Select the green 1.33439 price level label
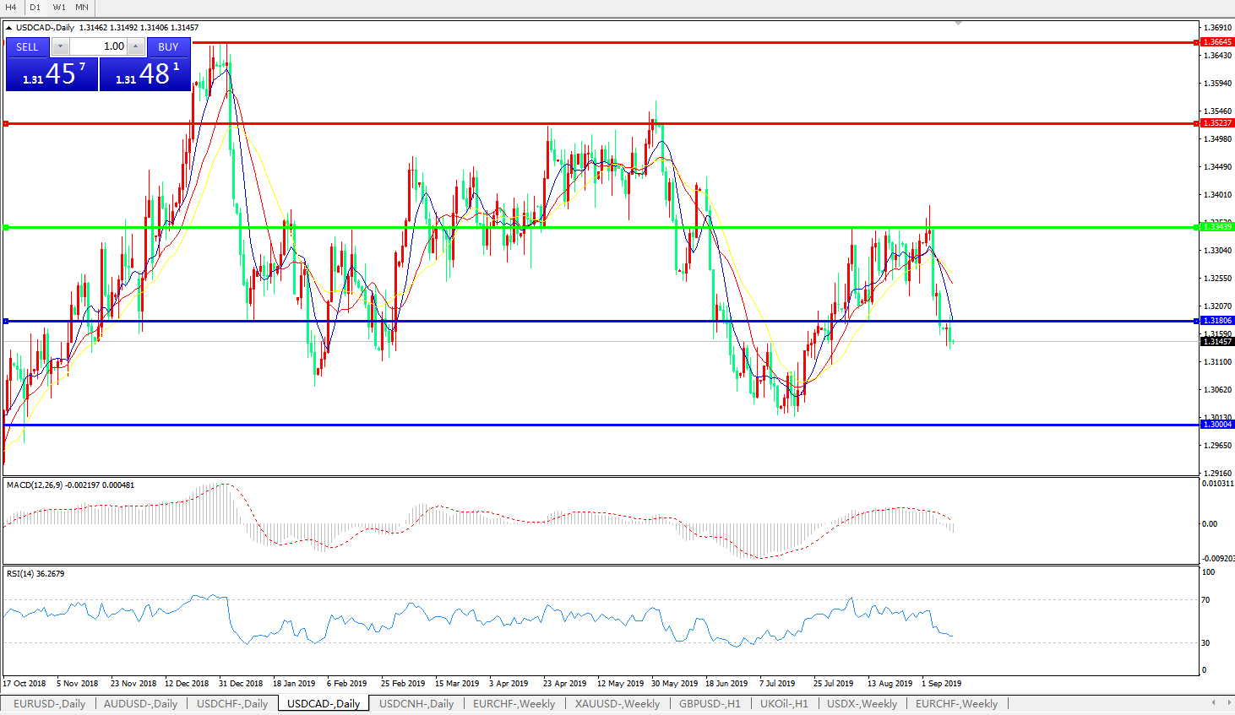This screenshot has width=1235, height=715. pos(1216,227)
